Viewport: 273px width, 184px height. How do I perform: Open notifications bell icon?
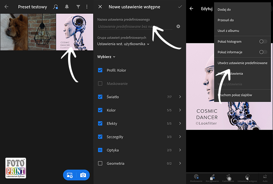pos(67,7)
